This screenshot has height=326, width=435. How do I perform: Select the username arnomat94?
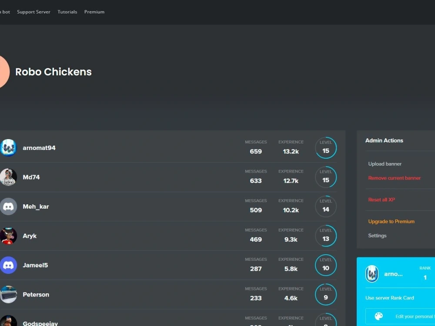click(39, 148)
